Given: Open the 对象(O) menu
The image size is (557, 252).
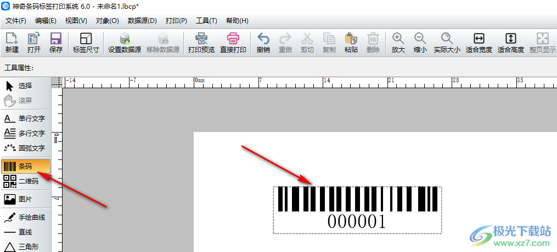Looking at the screenshot, I should 107,21.
